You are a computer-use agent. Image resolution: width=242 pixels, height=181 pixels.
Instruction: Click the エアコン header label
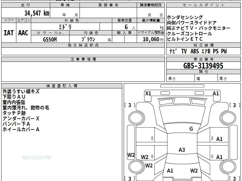tap(24, 20)
